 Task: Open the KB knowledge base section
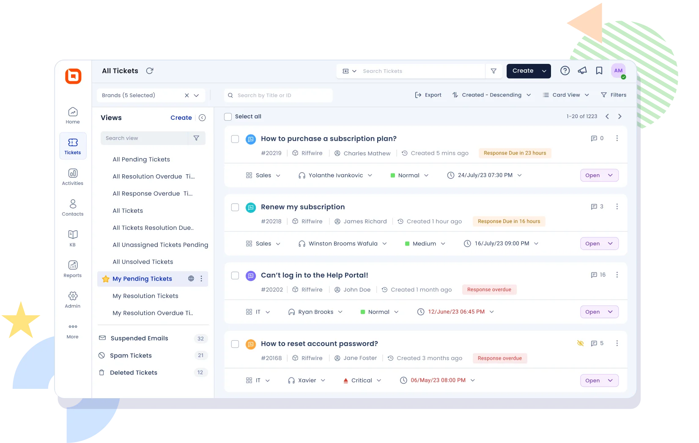pos(73,238)
